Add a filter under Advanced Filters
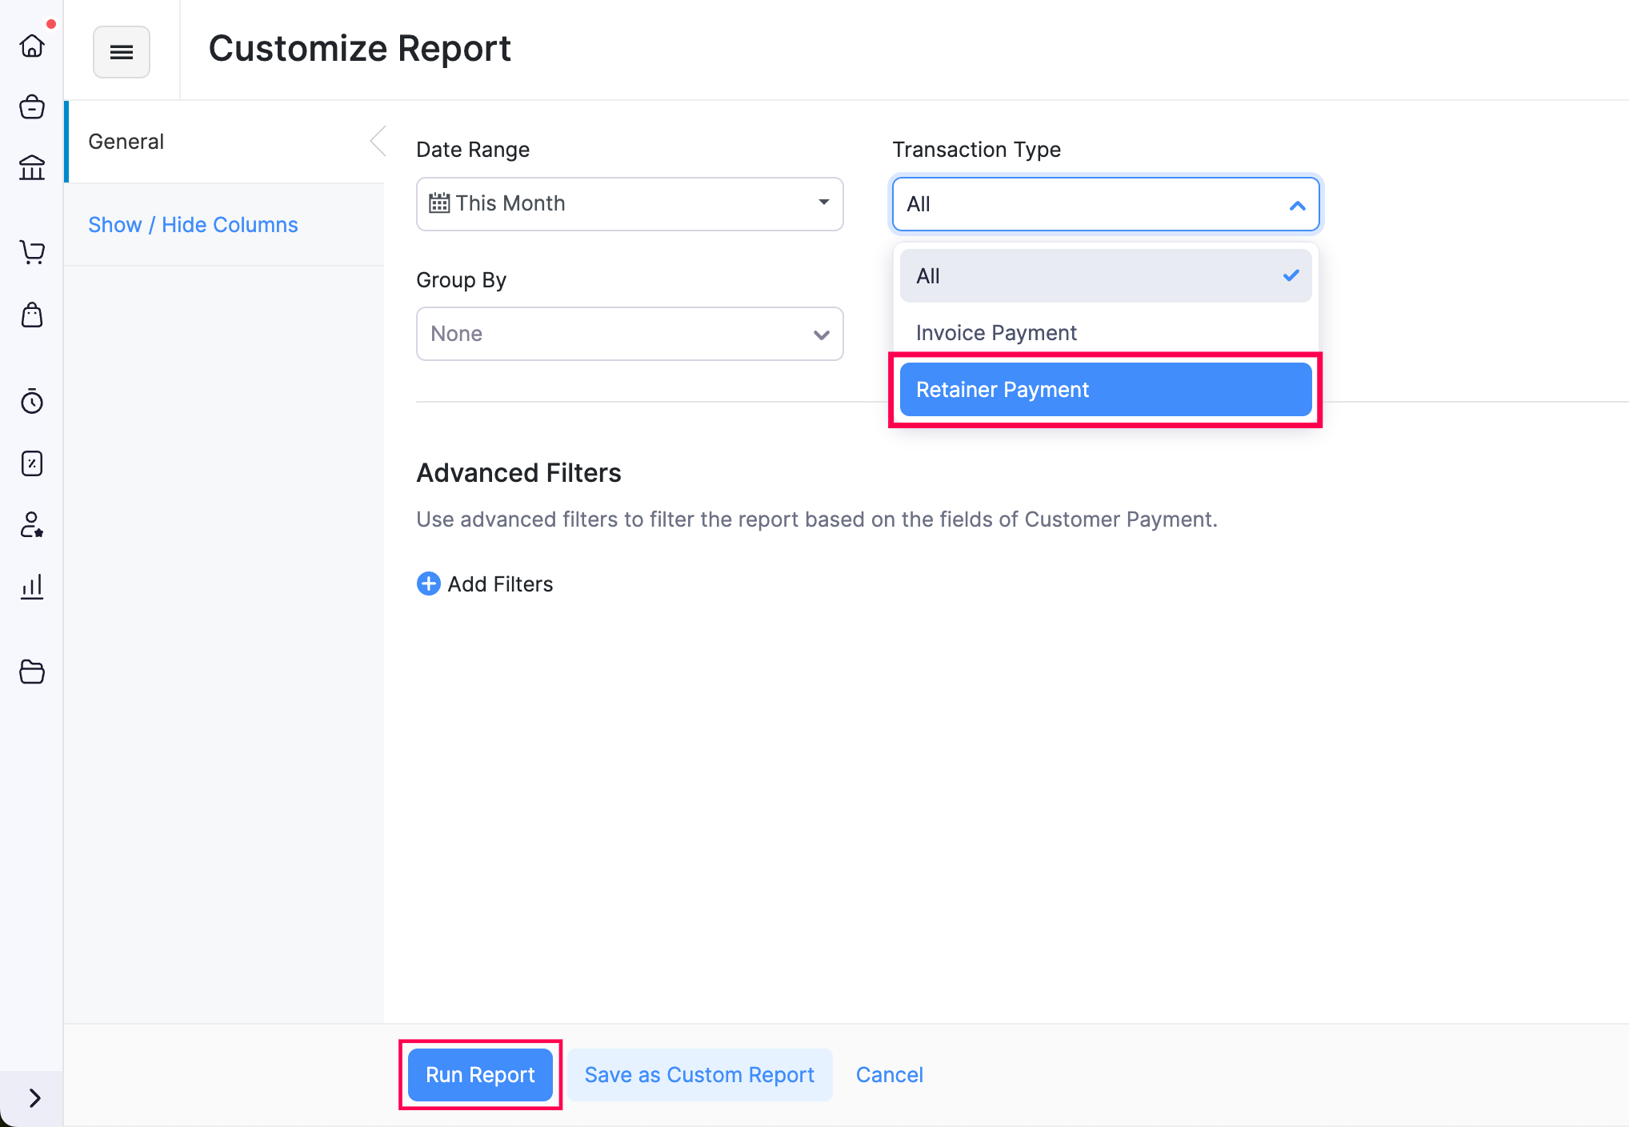The width and height of the screenshot is (1629, 1127). (484, 584)
